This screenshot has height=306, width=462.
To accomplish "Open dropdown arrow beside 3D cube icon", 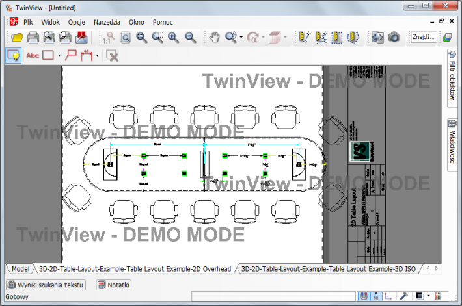I will pos(285,38).
